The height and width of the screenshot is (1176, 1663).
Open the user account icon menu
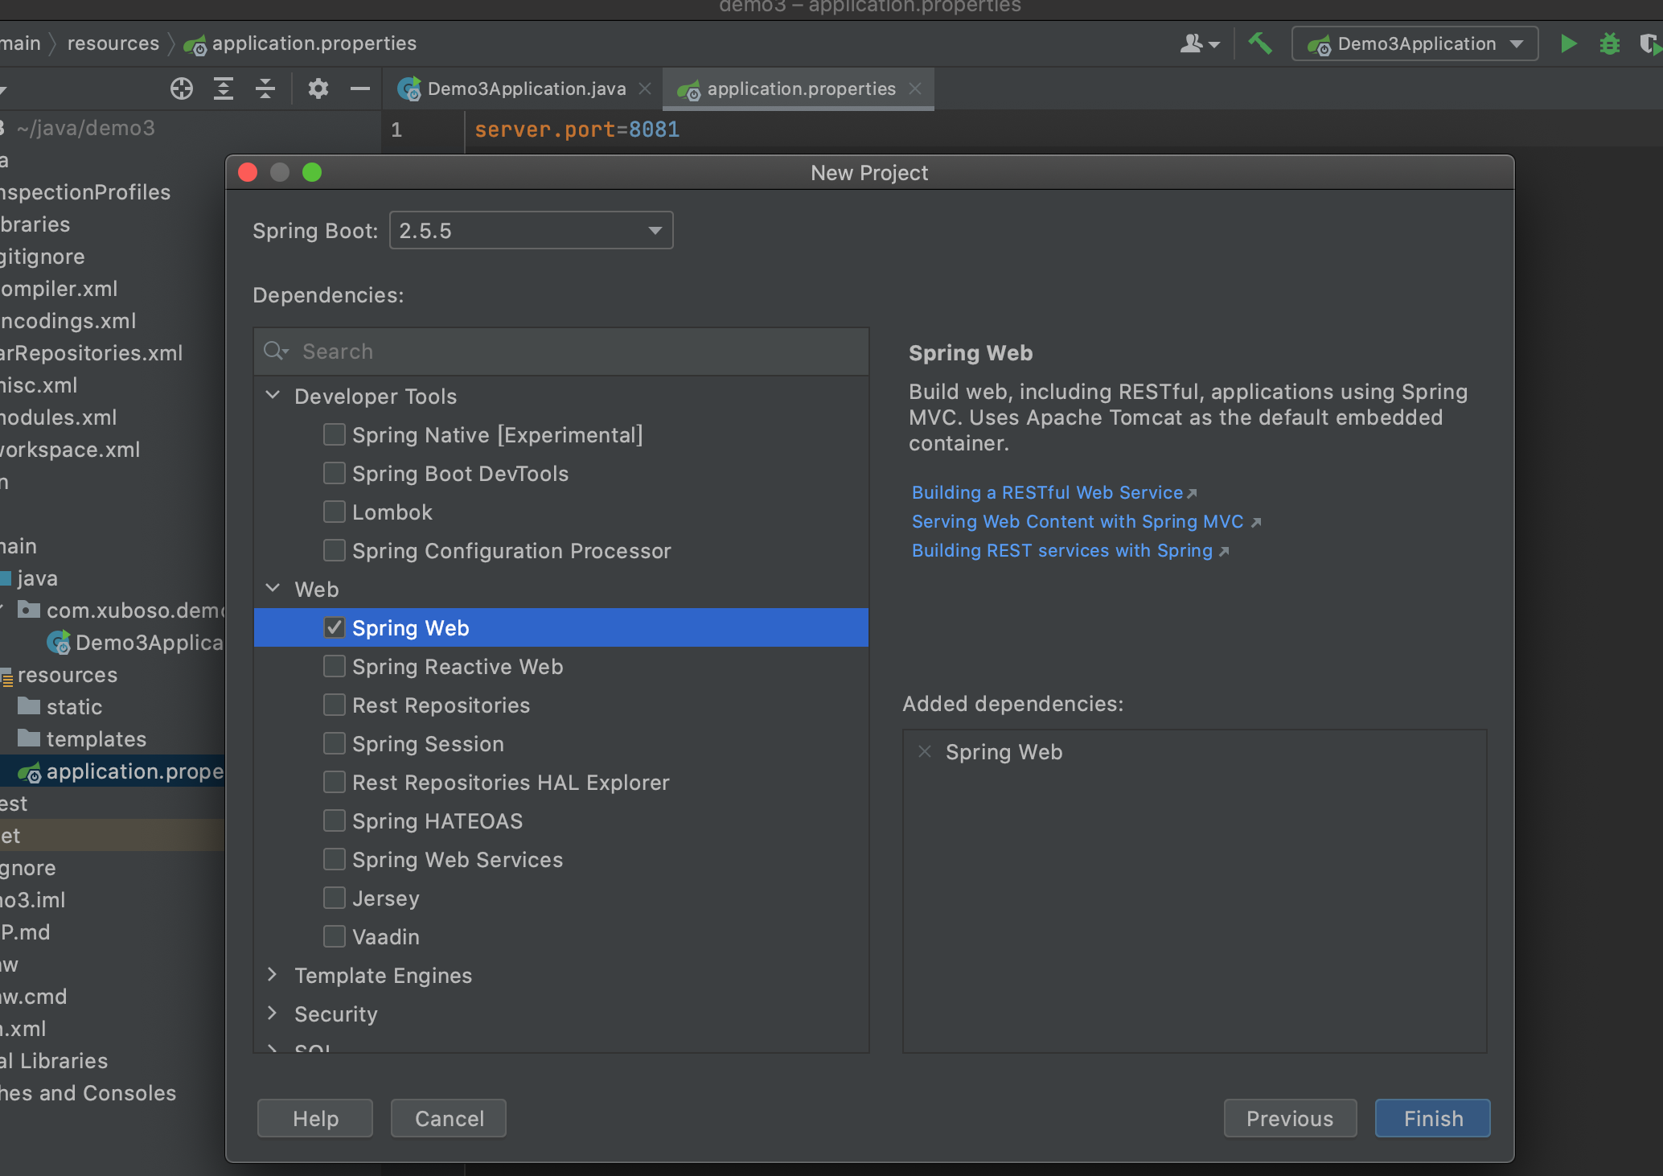coord(1199,43)
